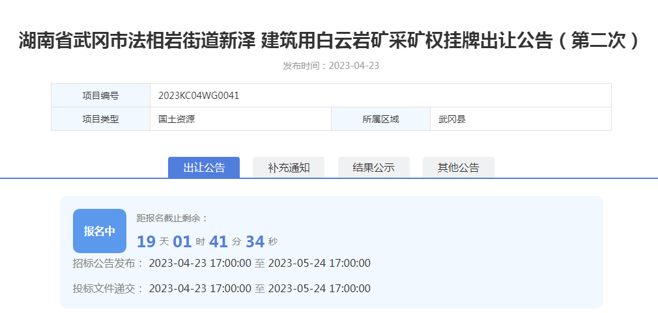Click the 01 hours countdown number
The image size is (658, 313).
tap(182, 242)
